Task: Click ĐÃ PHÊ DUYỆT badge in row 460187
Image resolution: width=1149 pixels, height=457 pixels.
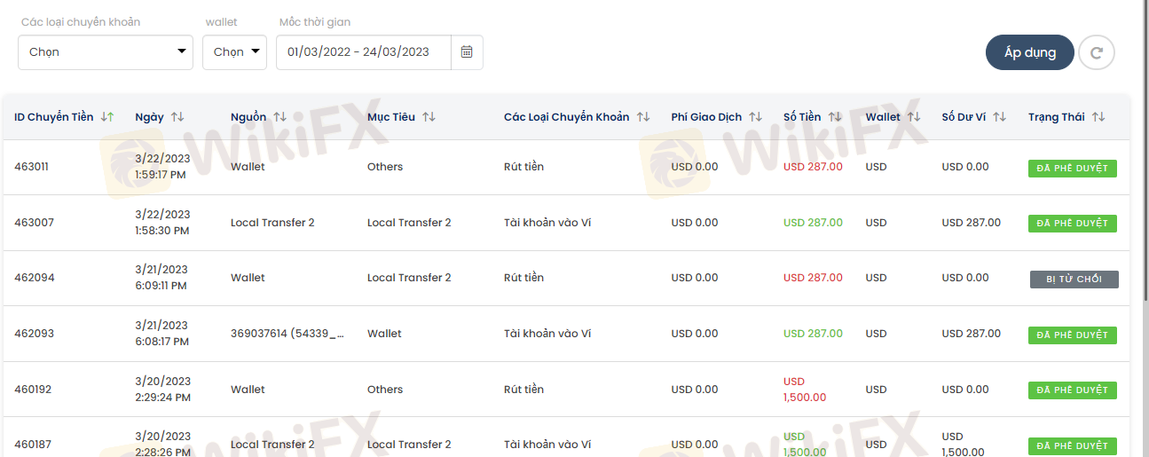Action: (x=1073, y=446)
